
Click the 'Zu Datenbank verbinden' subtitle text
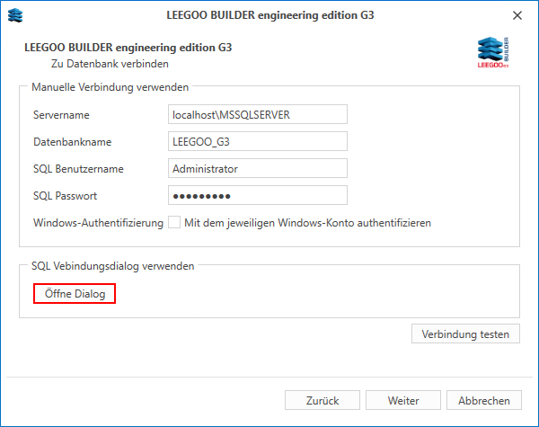(x=110, y=64)
